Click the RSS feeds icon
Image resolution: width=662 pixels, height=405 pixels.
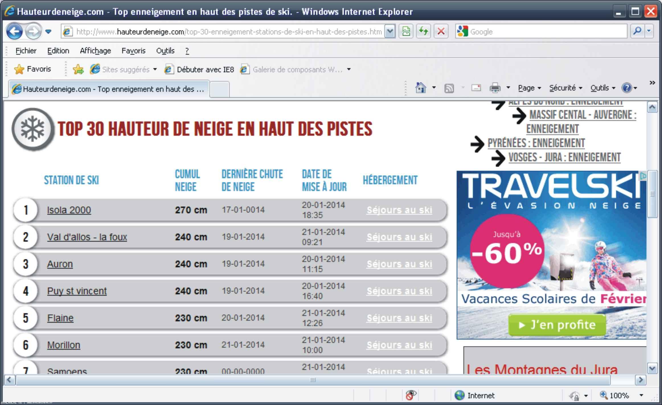[449, 88]
